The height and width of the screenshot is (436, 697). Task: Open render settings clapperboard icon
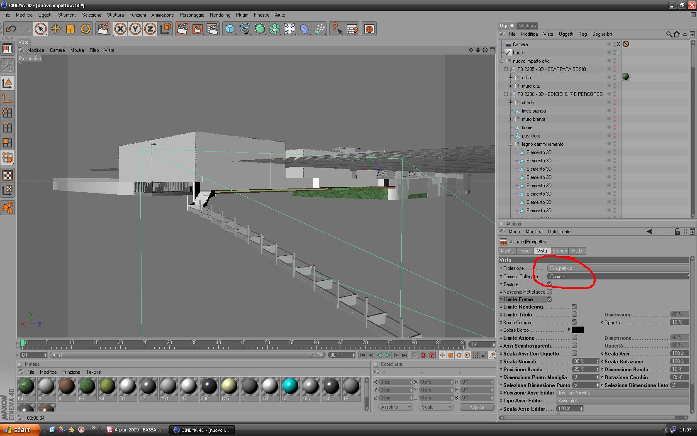point(212,29)
